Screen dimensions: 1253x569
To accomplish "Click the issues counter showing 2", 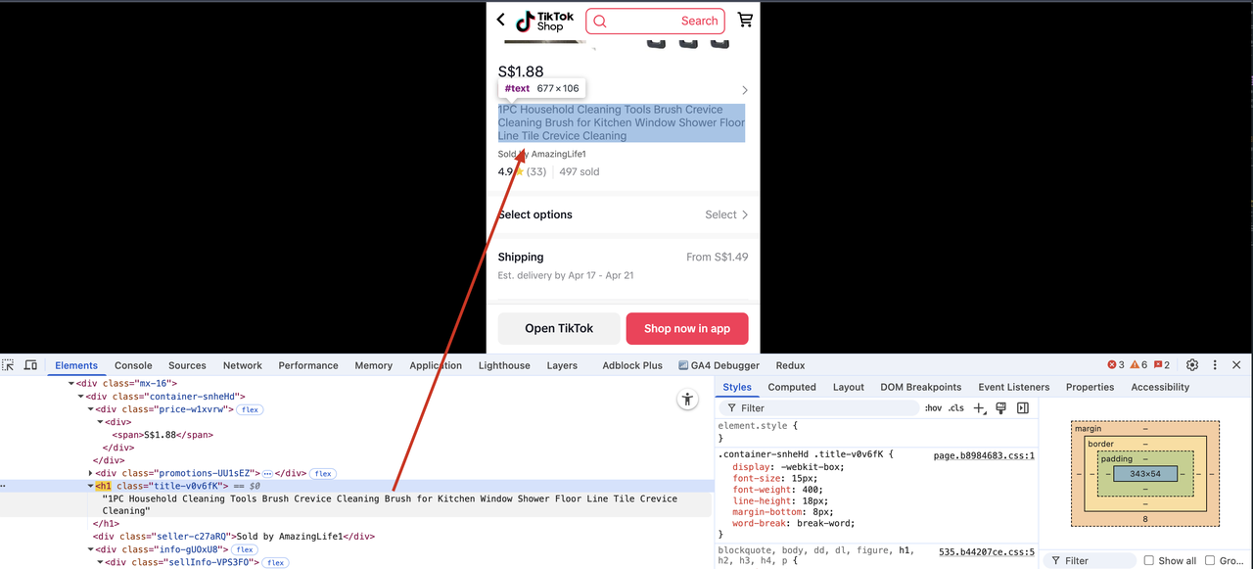I will pyautogui.click(x=1162, y=365).
